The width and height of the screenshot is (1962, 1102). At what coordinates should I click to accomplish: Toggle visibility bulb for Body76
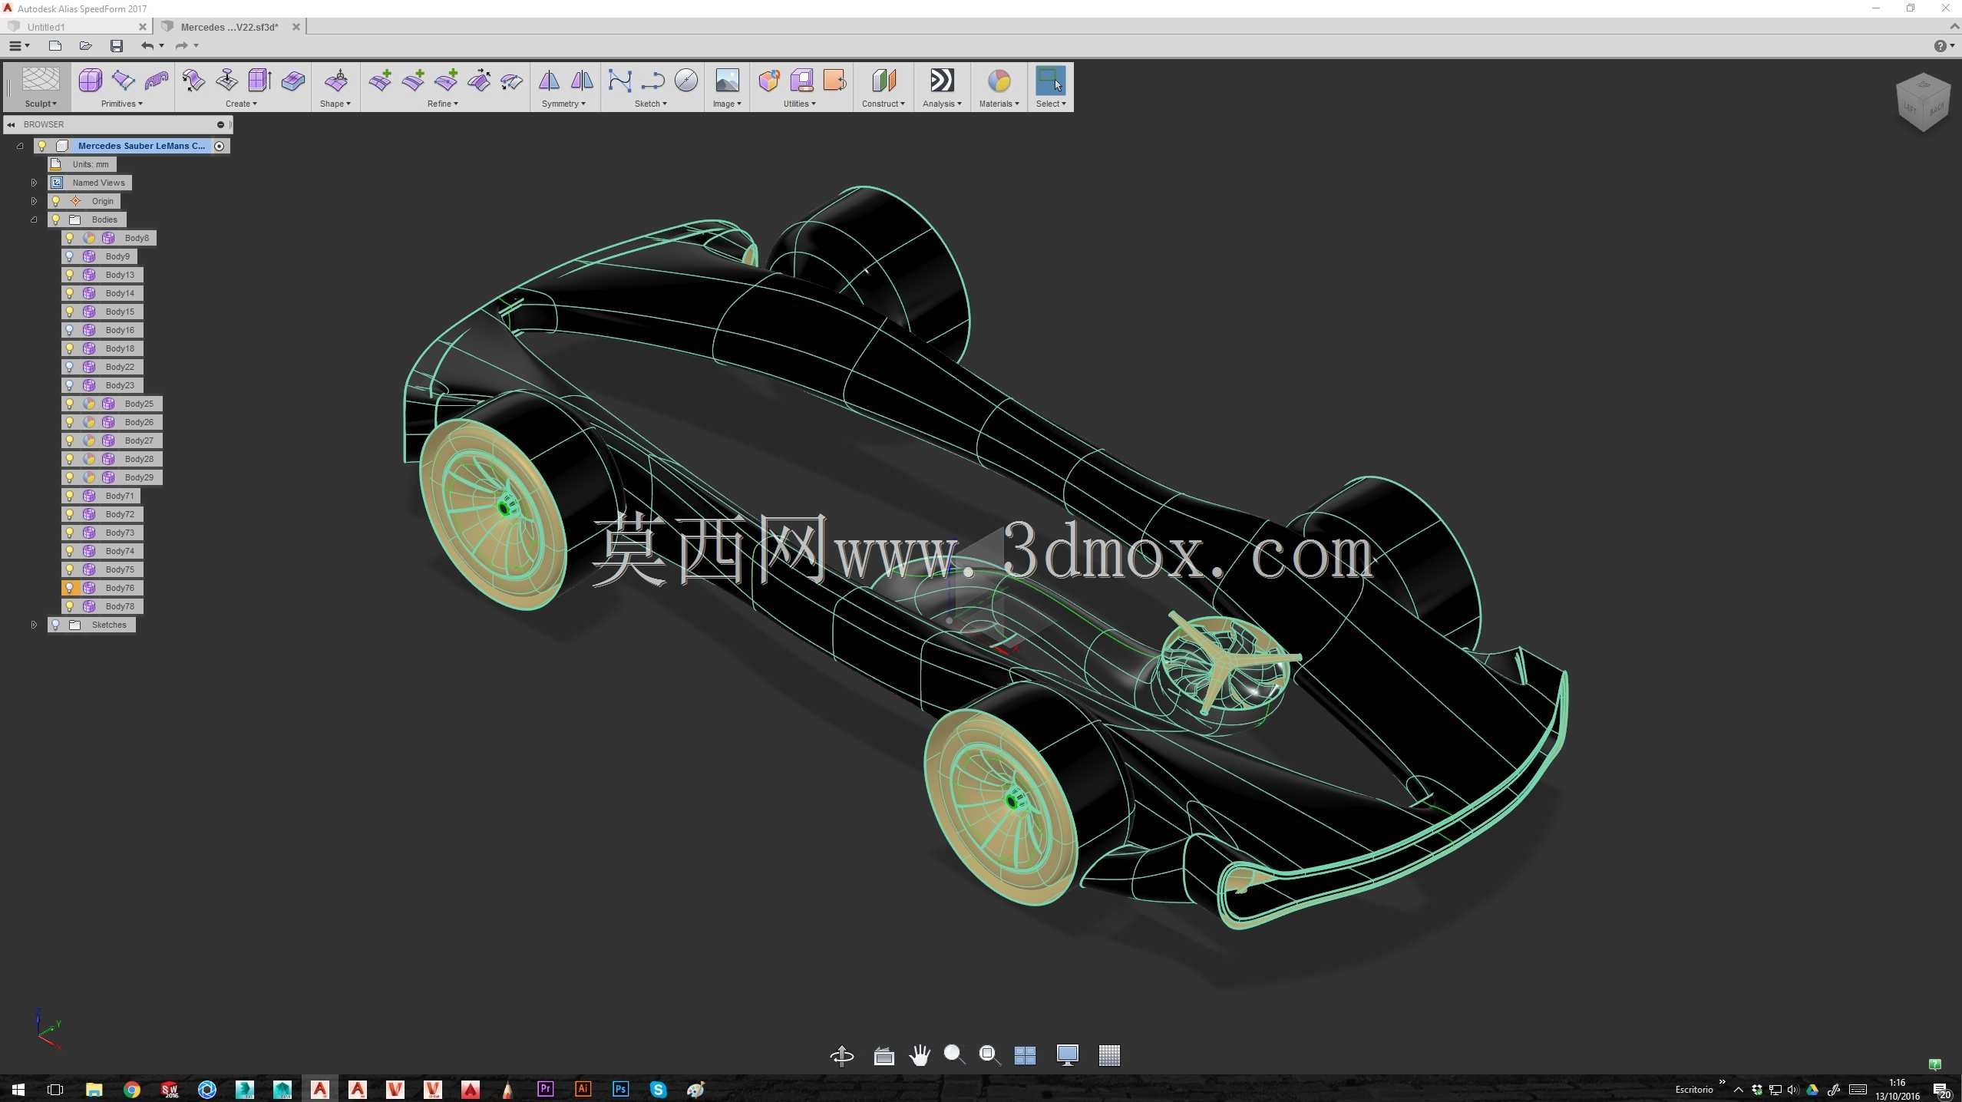[70, 588]
